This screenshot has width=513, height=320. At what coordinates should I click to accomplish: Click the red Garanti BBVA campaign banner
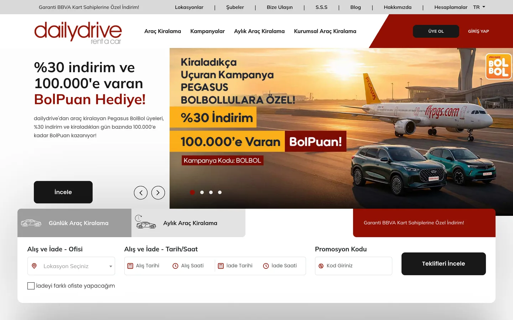424,223
